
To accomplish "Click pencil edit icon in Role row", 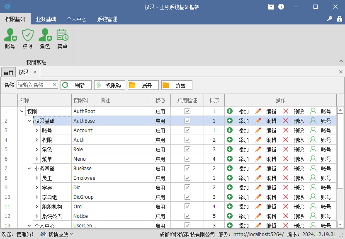I will tap(258, 149).
